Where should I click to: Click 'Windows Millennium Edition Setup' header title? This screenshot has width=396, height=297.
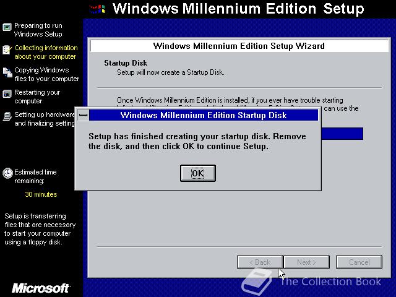pyautogui.click(x=238, y=9)
